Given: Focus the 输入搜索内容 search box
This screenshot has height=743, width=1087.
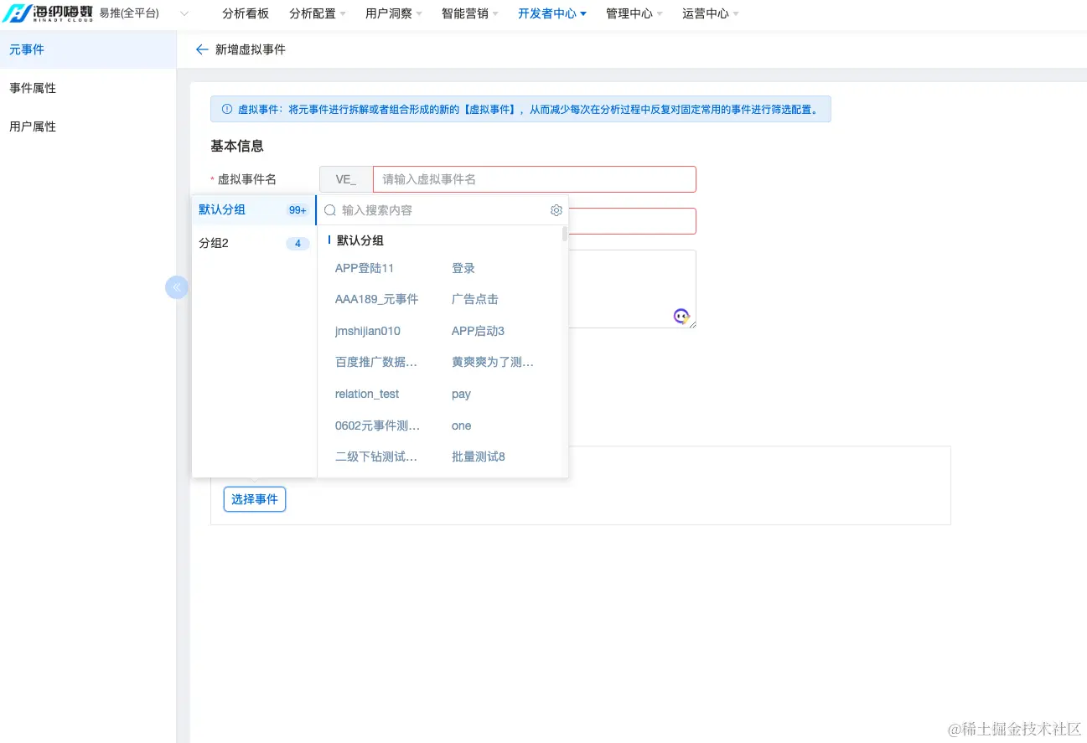Looking at the screenshot, I should (x=443, y=210).
